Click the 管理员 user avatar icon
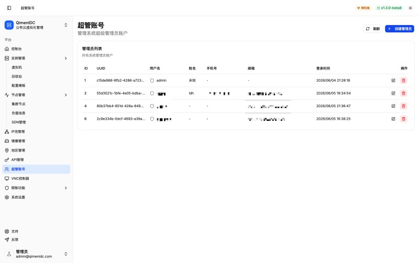The height and width of the screenshot is (263, 419). click(9, 254)
